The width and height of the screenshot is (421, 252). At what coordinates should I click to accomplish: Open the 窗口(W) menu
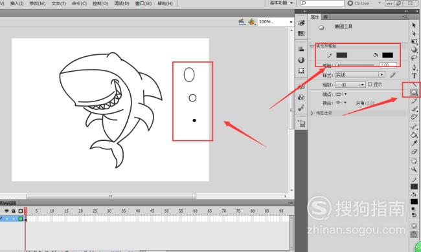pyautogui.click(x=143, y=3)
